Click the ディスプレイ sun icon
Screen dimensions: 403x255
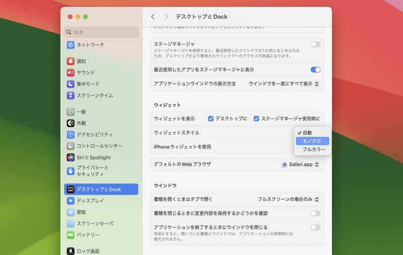(71, 201)
